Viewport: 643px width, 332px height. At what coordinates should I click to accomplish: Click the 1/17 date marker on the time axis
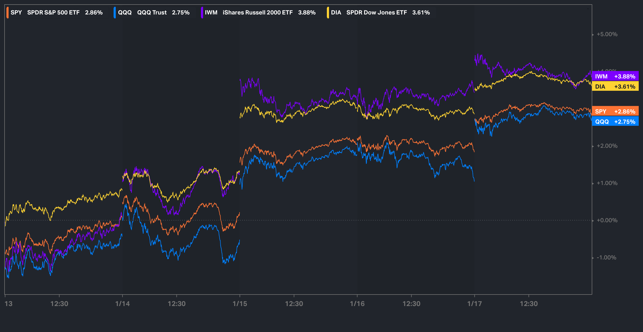[474, 304]
